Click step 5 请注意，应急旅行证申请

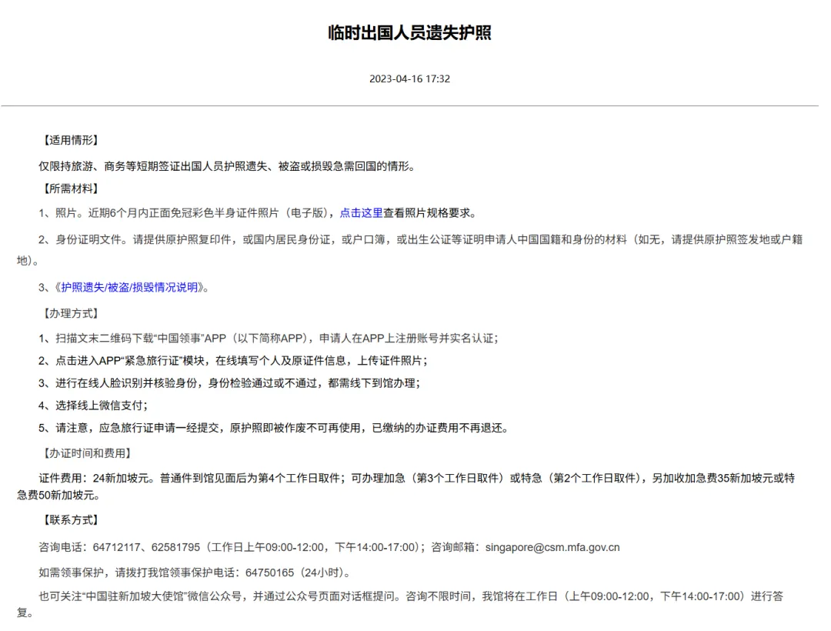pyautogui.click(x=274, y=428)
